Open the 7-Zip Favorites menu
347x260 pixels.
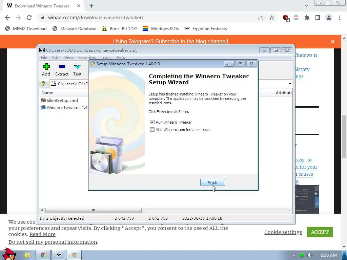[x=87, y=58]
